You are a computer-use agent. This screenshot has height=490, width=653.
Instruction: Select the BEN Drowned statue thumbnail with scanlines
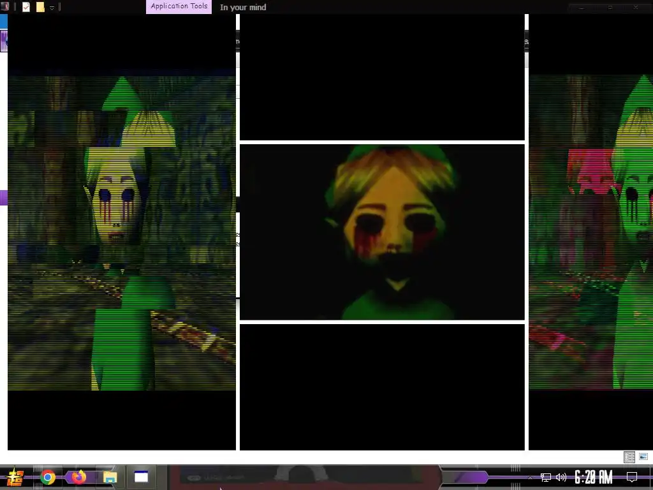[x=122, y=232]
